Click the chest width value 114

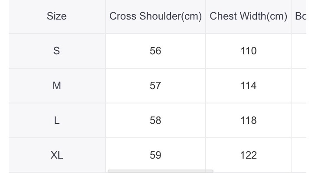(249, 86)
